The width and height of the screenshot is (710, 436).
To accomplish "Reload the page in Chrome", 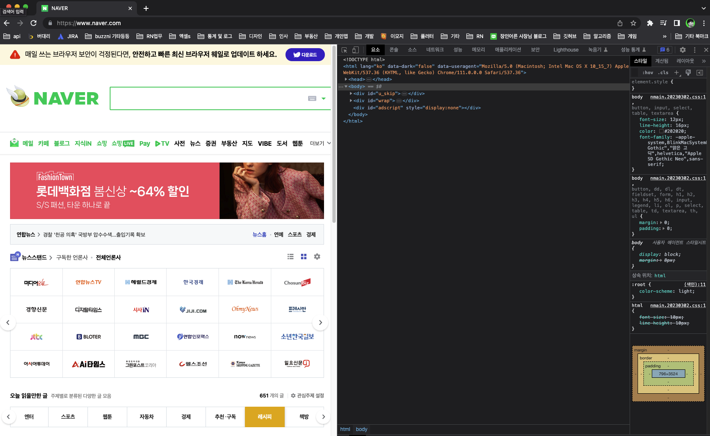I will (33, 23).
